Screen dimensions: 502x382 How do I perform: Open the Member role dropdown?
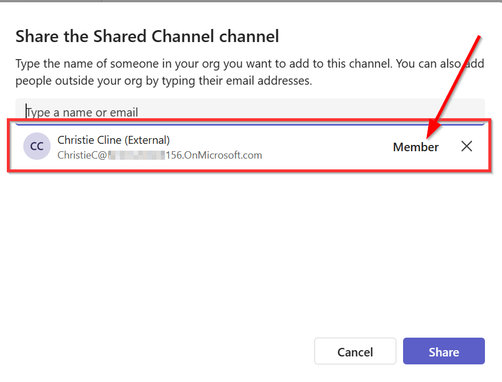point(416,147)
